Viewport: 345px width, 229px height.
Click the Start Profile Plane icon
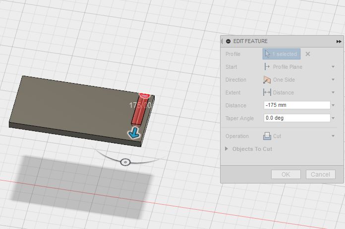pos(267,67)
